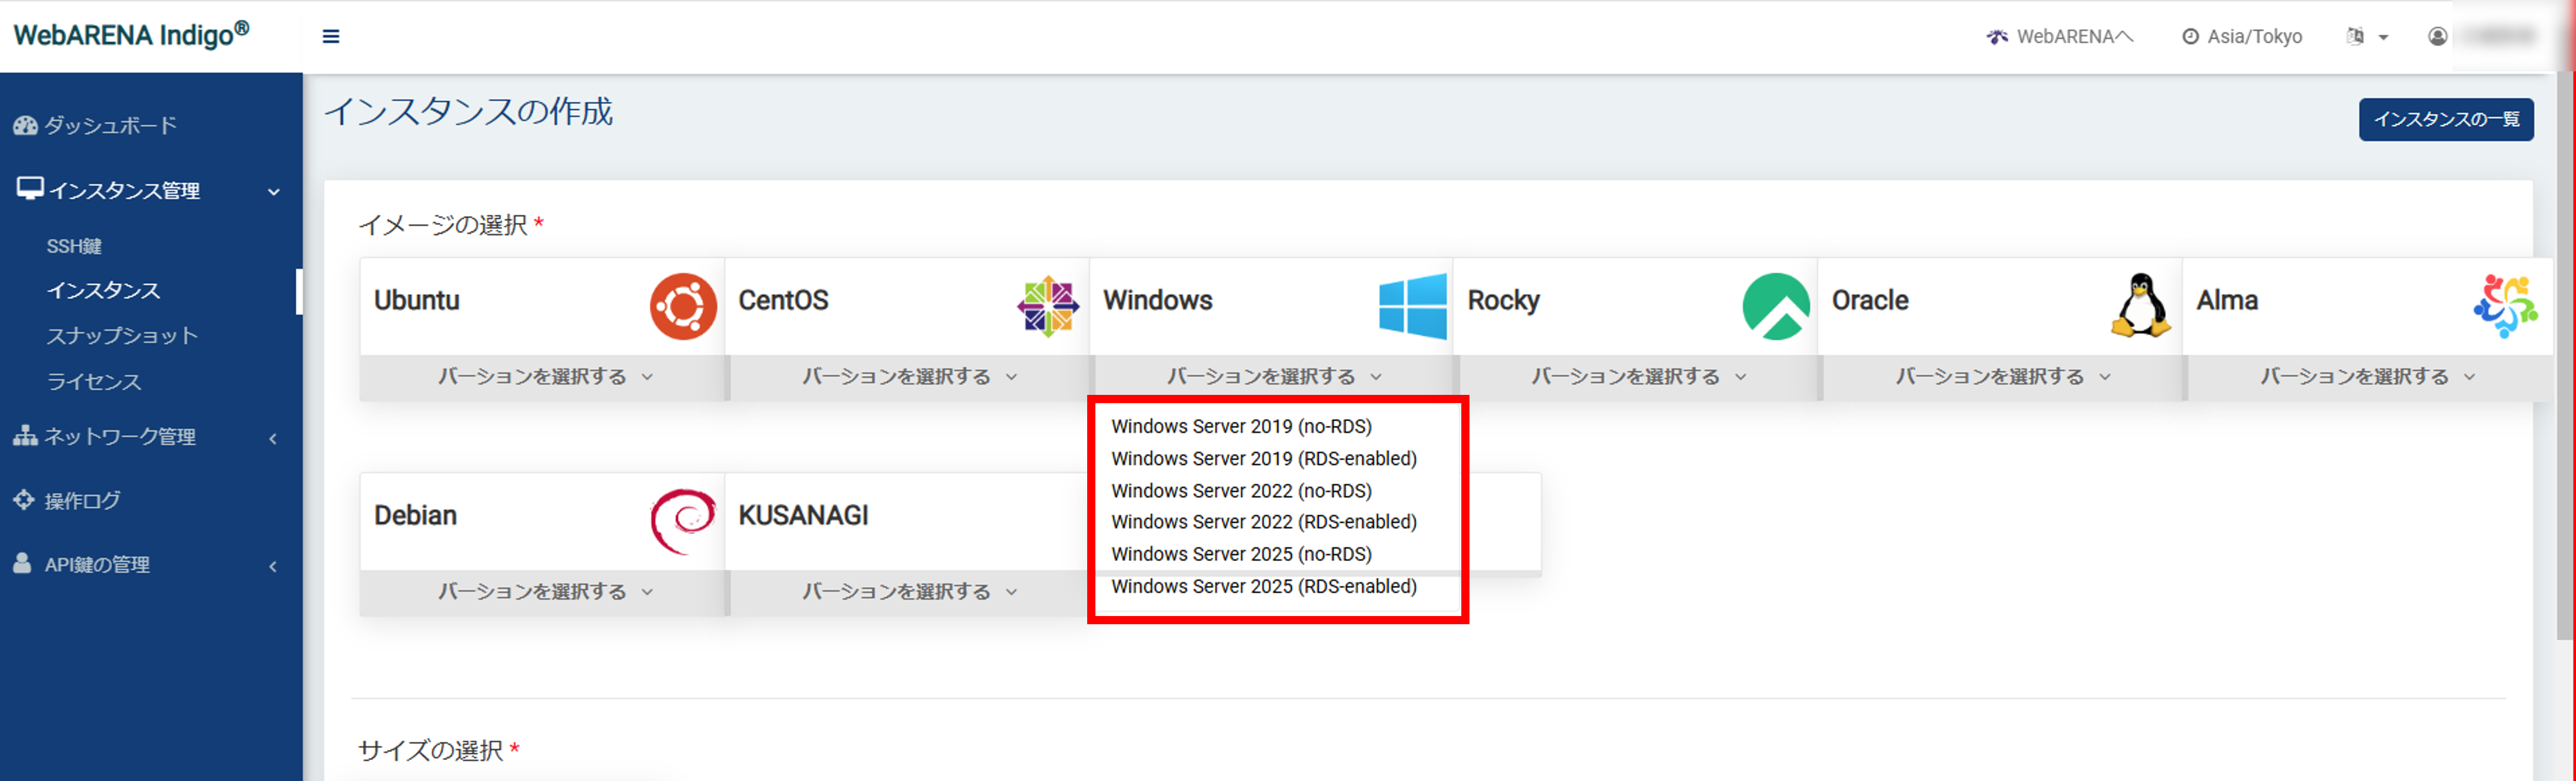The height and width of the screenshot is (781, 2576).
Task: Open the WebARENAへ link
Action: click(2060, 37)
